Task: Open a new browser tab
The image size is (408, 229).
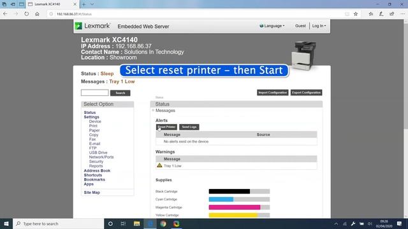Action: point(84,4)
